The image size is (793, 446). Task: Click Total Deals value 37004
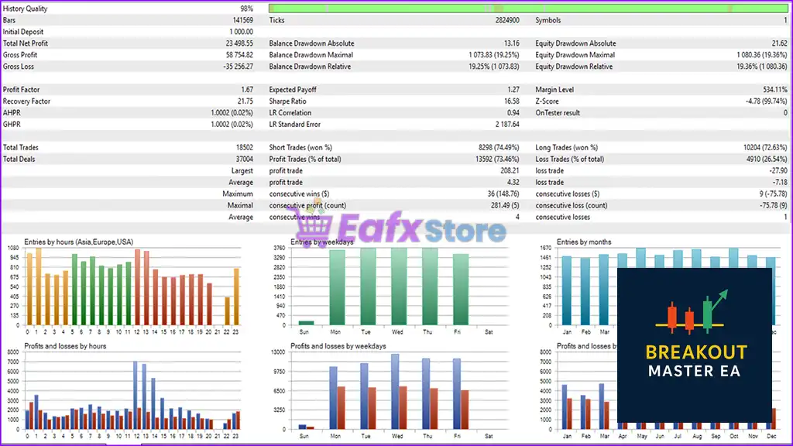(x=244, y=160)
